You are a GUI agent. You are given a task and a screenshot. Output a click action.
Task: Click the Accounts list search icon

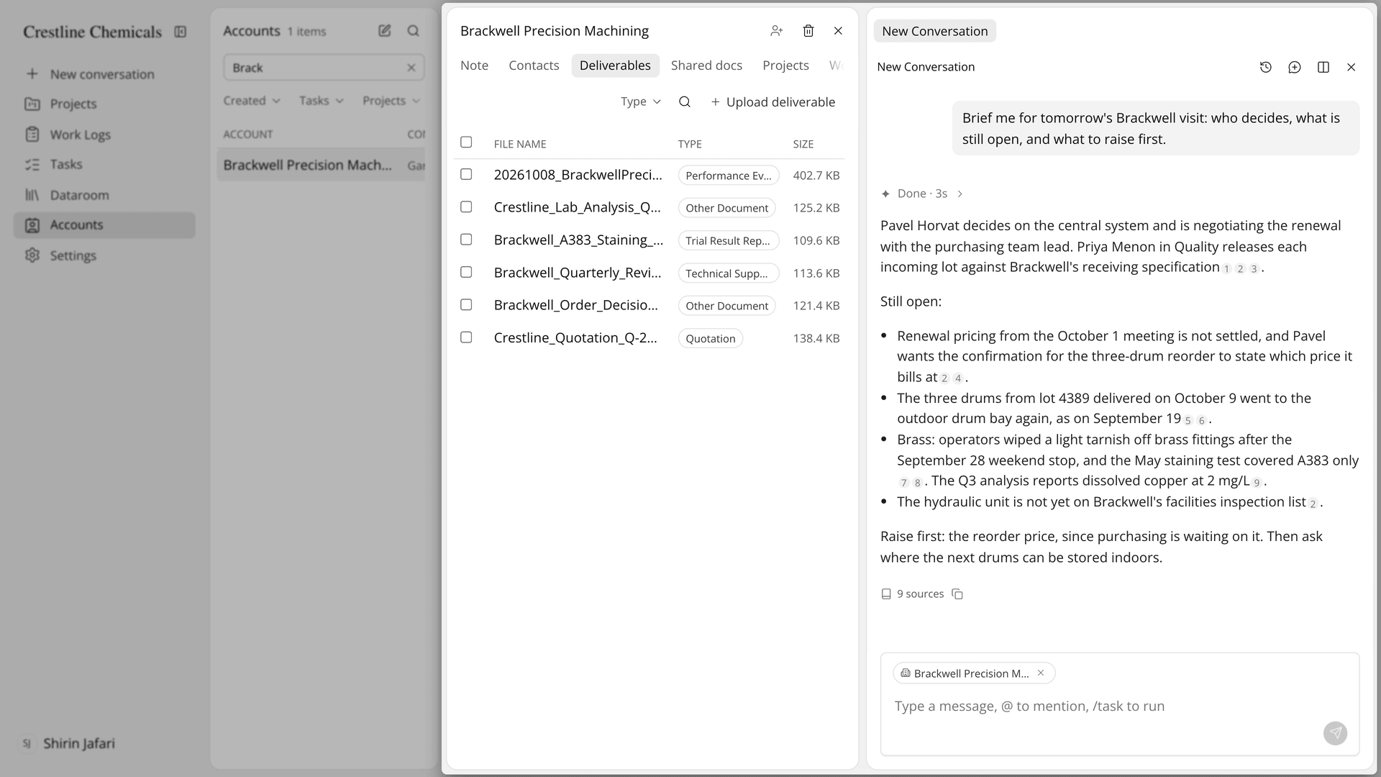pyautogui.click(x=413, y=30)
